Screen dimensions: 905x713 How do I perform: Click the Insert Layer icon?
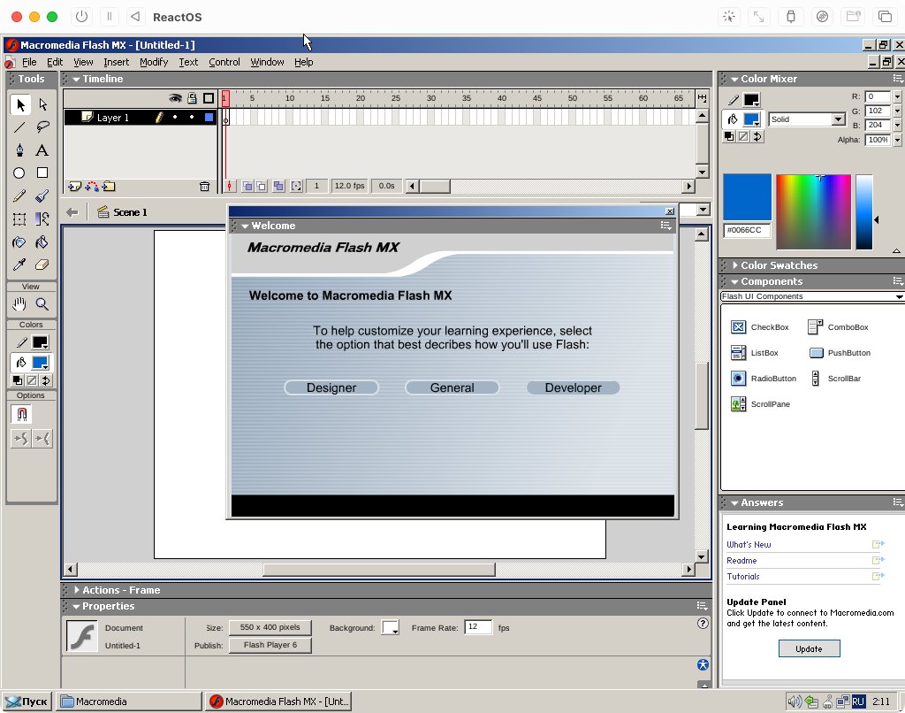tap(74, 186)
